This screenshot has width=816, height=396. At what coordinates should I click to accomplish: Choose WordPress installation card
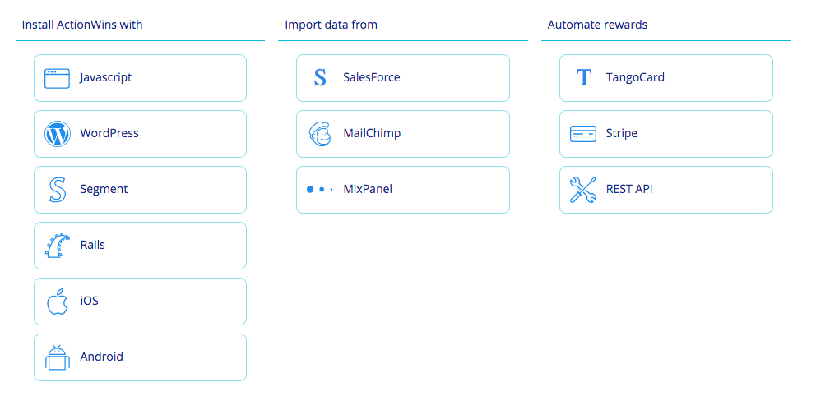point(140,134)
